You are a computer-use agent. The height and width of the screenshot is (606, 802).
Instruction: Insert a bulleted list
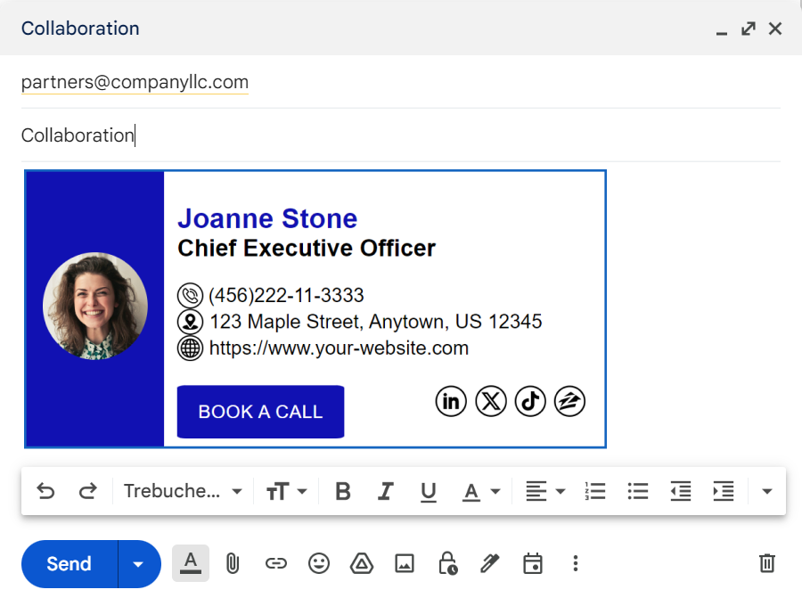pyautogui.click(x=638, y=491)
